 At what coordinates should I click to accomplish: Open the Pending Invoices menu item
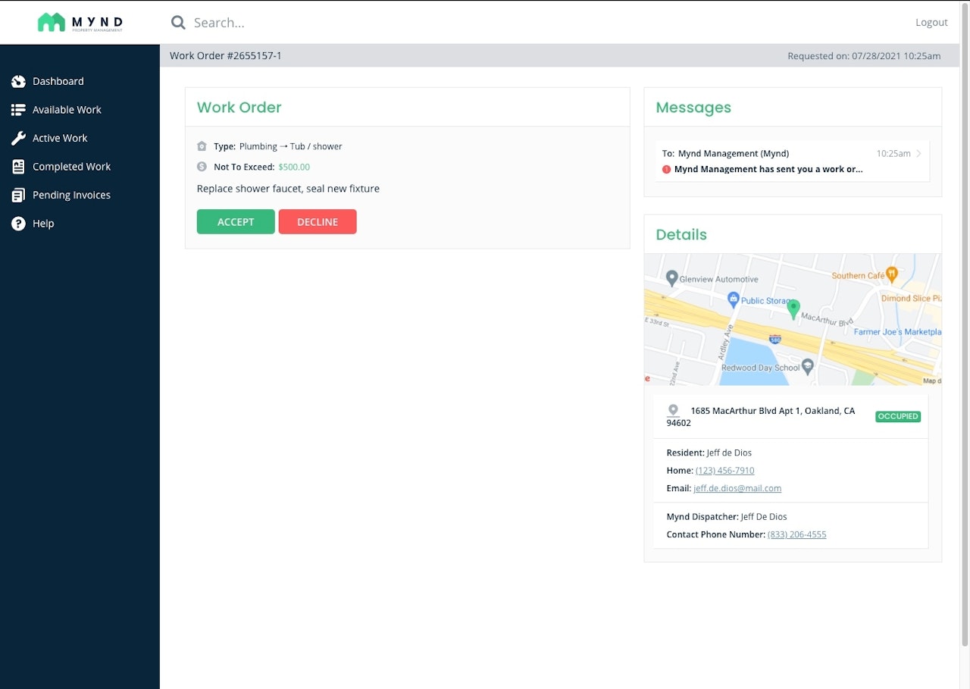tap(71, 196)
